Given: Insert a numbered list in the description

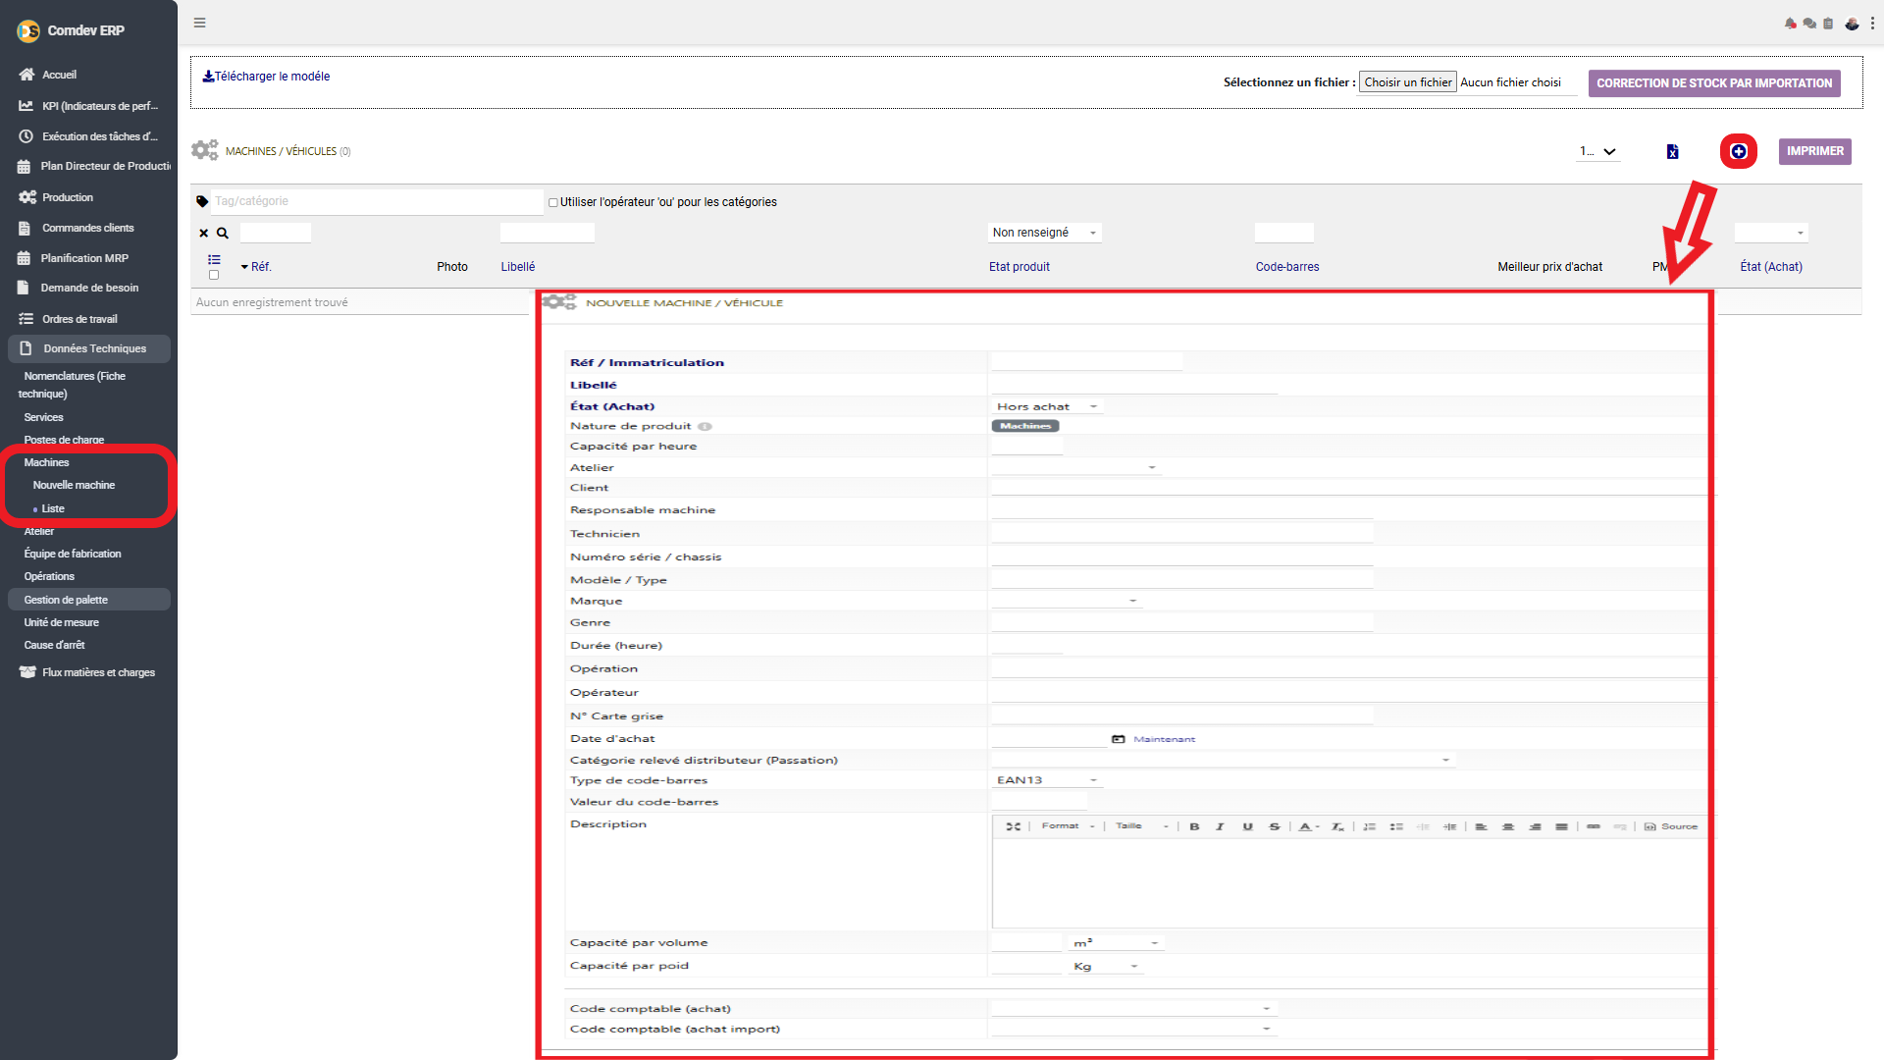Looking at the screenshot, I should (x=1370, y=826).
